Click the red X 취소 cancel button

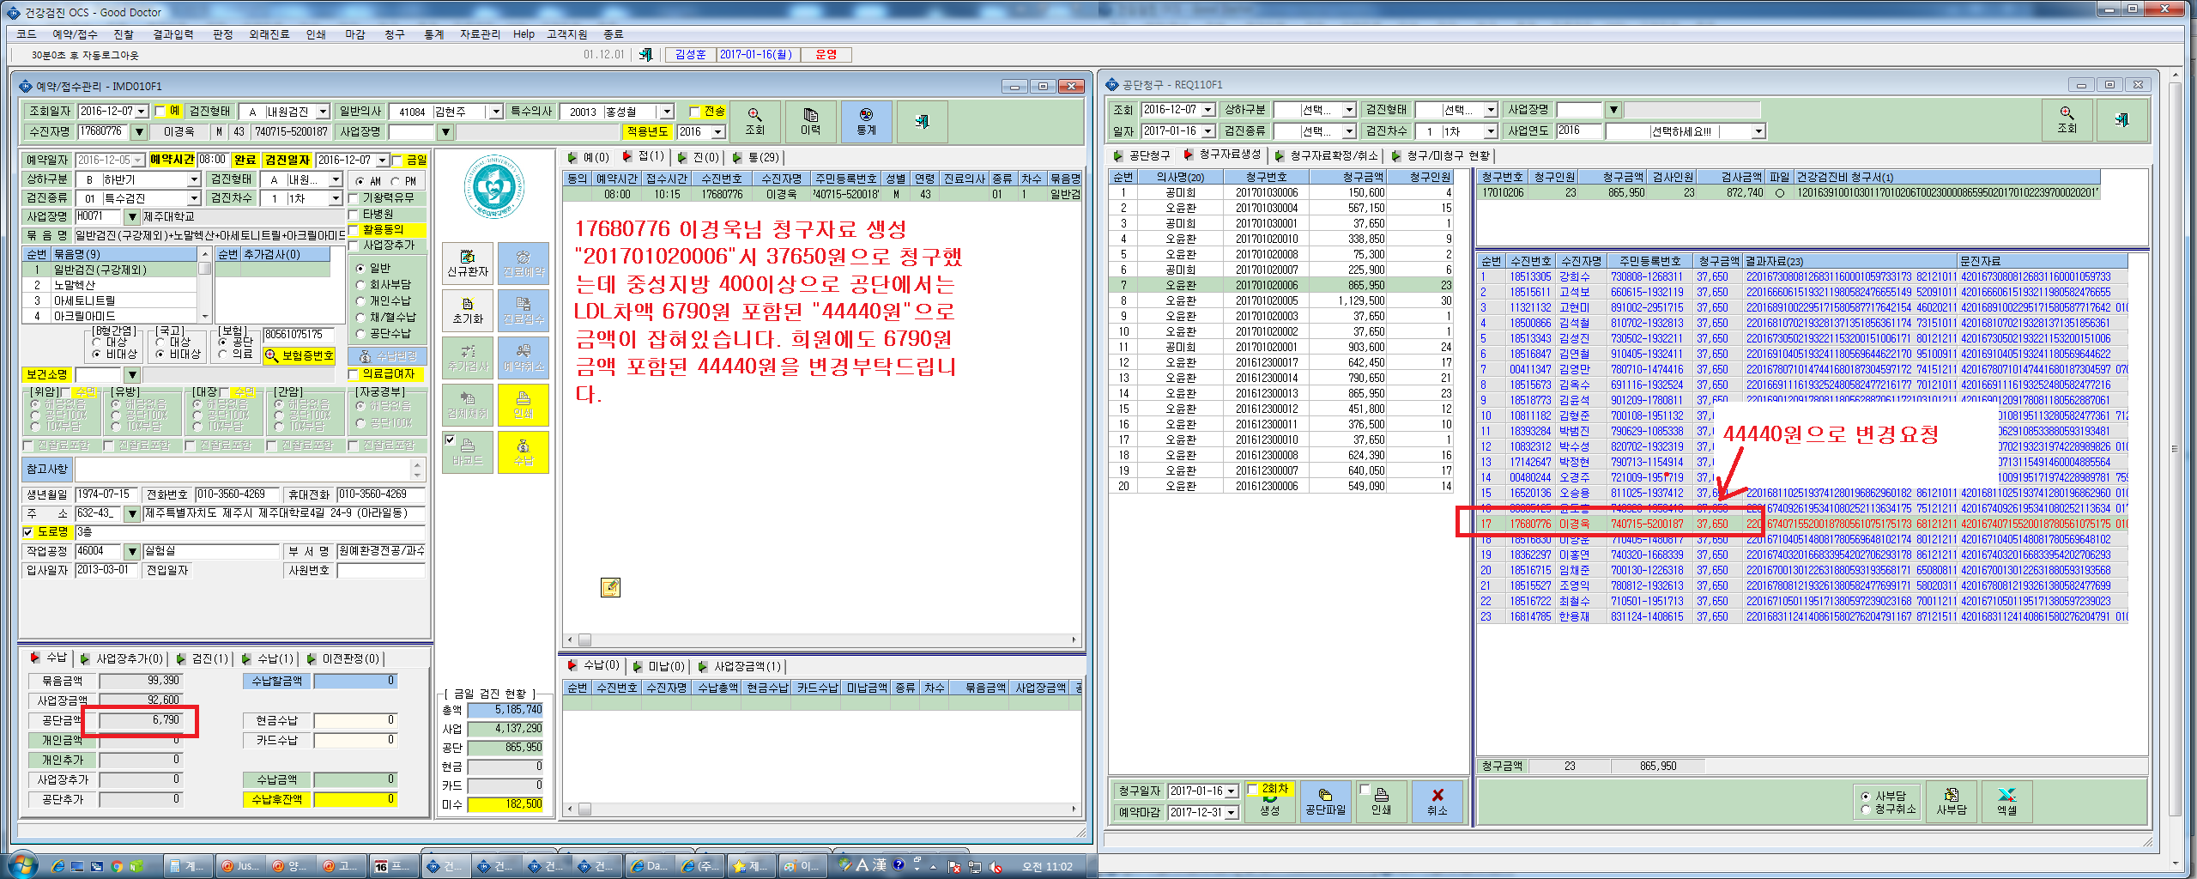click(1437, 802)
